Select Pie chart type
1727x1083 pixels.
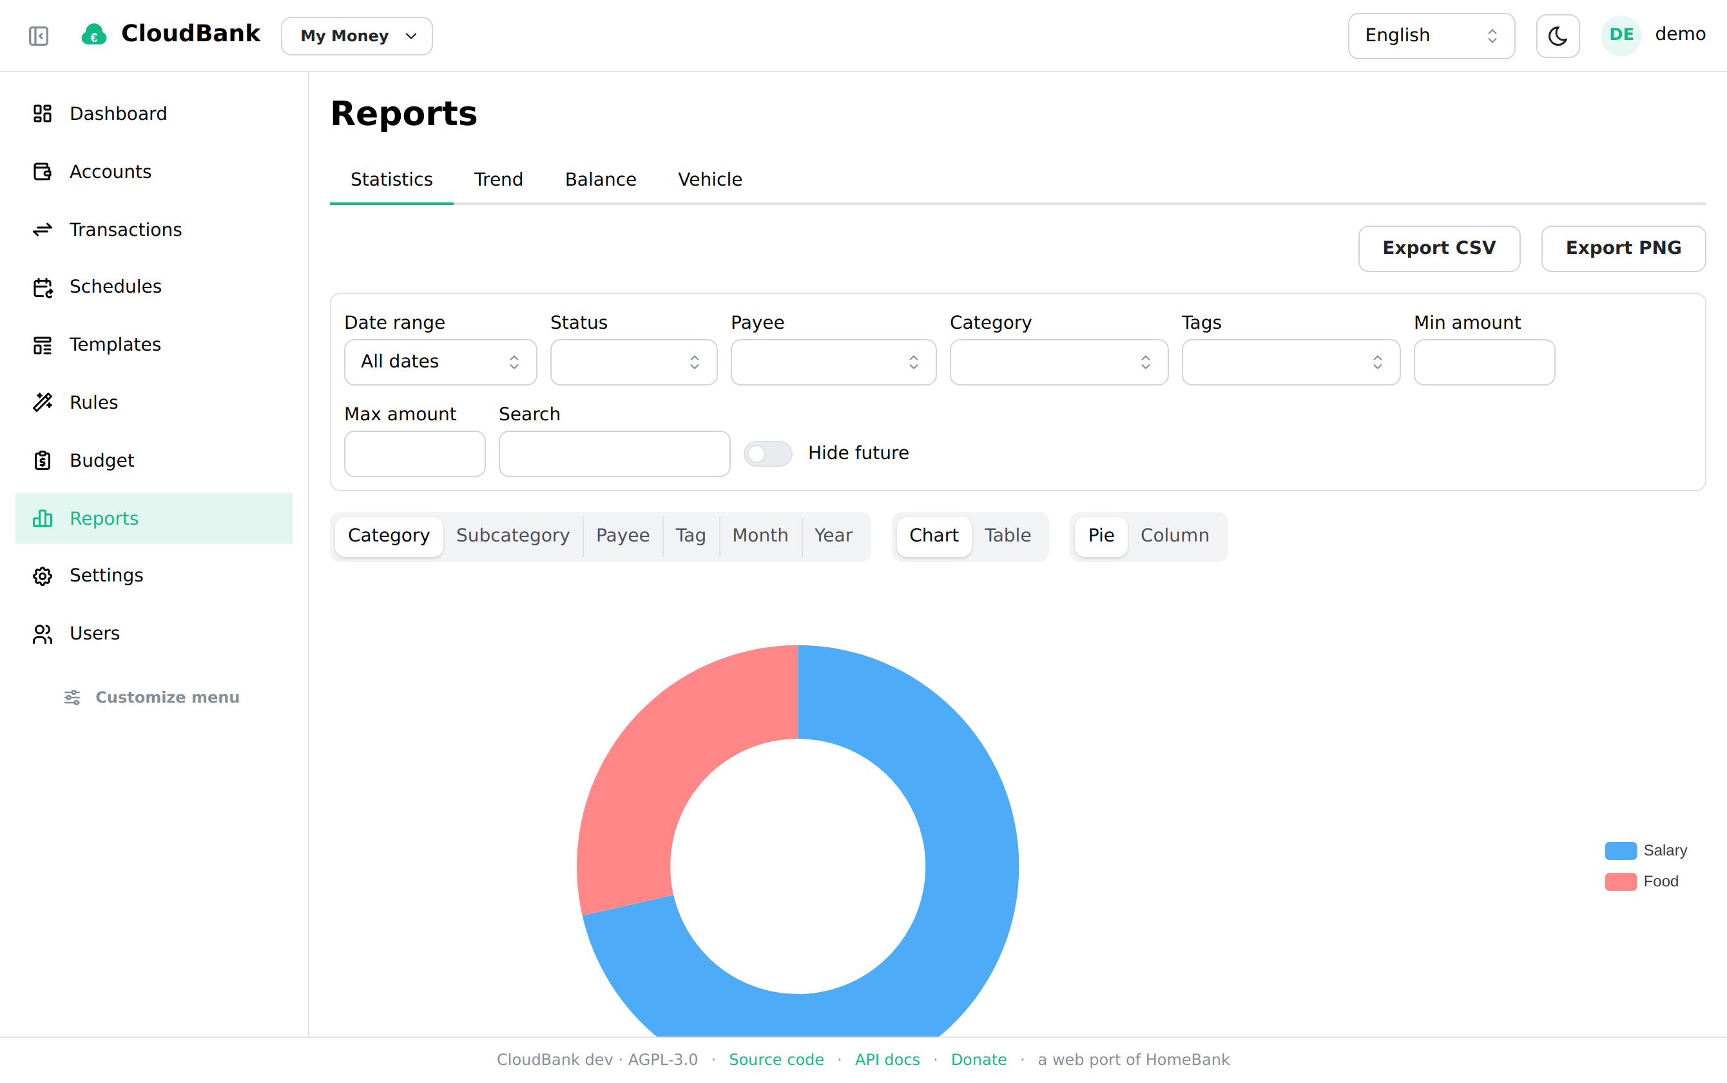click(1101, 536)
